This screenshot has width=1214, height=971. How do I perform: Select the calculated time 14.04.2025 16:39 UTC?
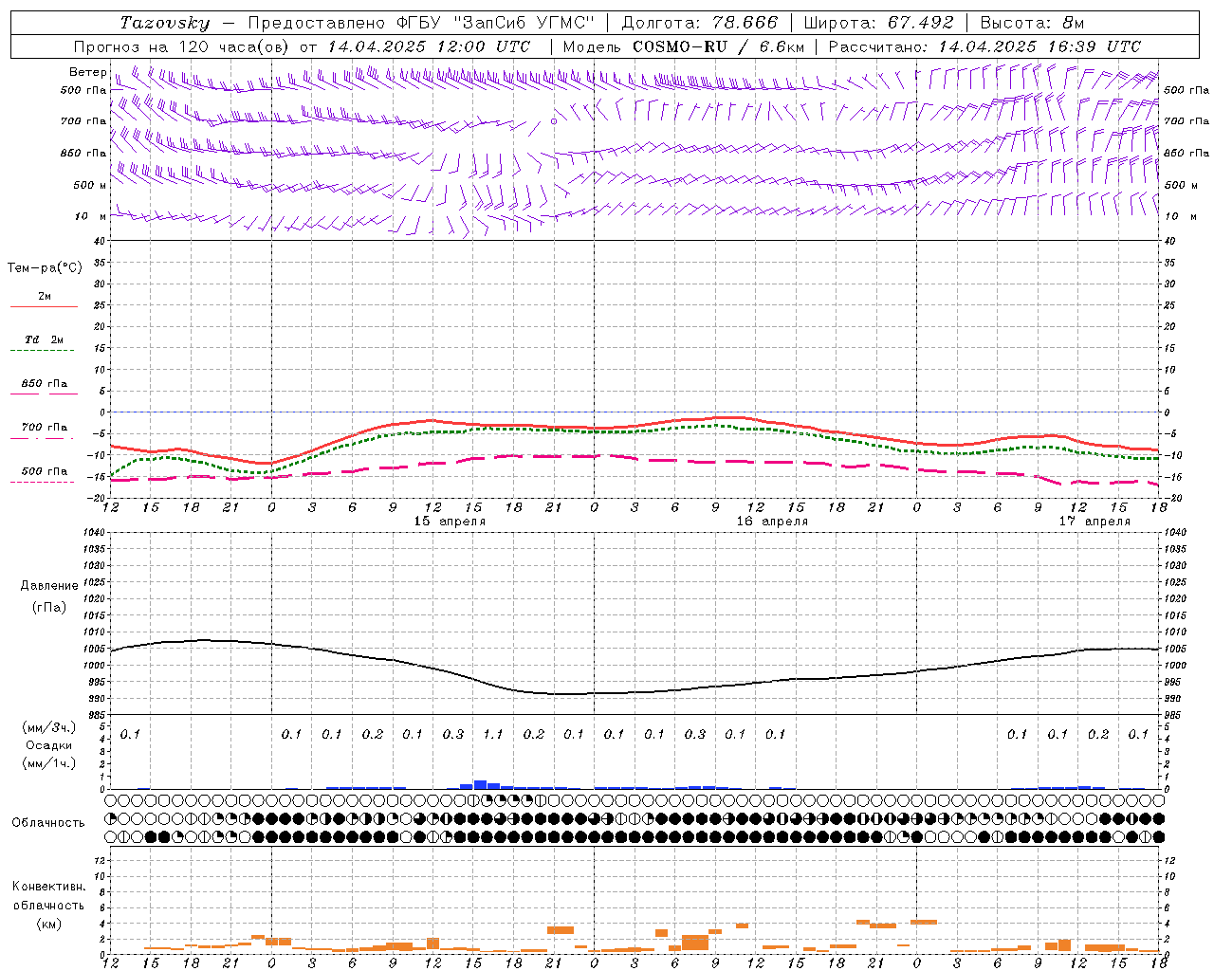[1040, 46]
